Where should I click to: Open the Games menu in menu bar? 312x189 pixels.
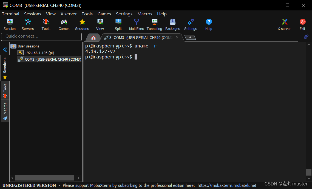coord(104,14)
